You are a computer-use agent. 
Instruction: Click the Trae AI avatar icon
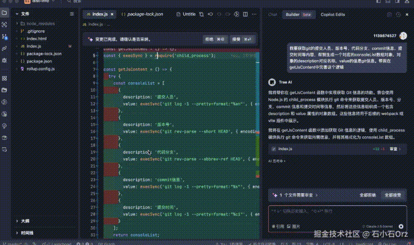(272, 82)
